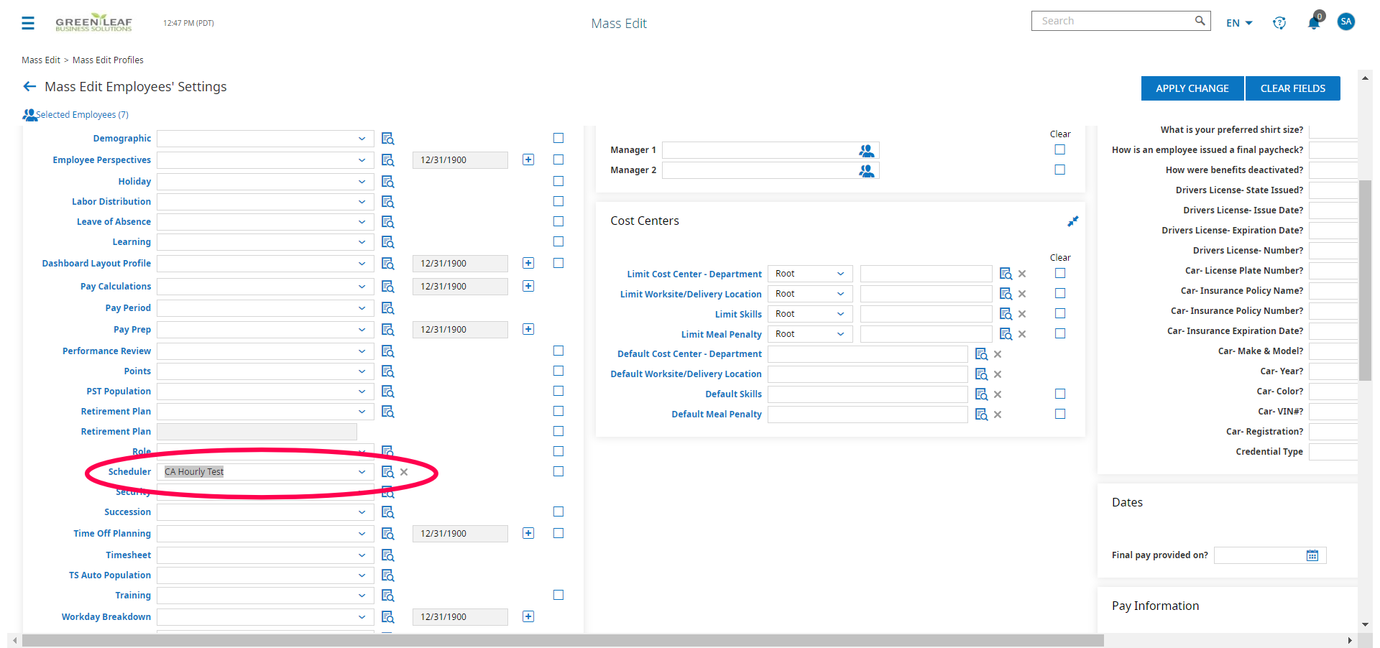Tick the Manager 2 Clear checkbox
1380x648 pixels.
[x=1059, y=170]
